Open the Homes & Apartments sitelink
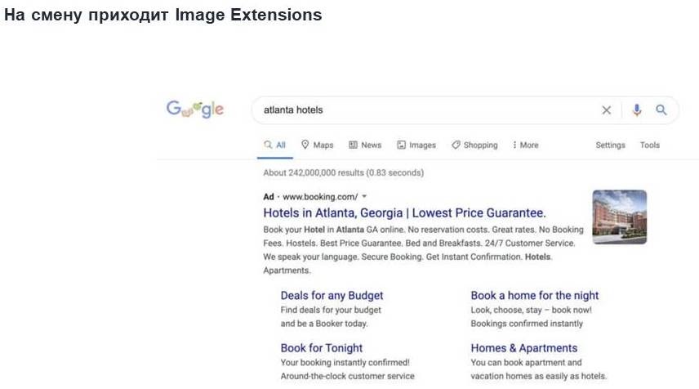 524,347
